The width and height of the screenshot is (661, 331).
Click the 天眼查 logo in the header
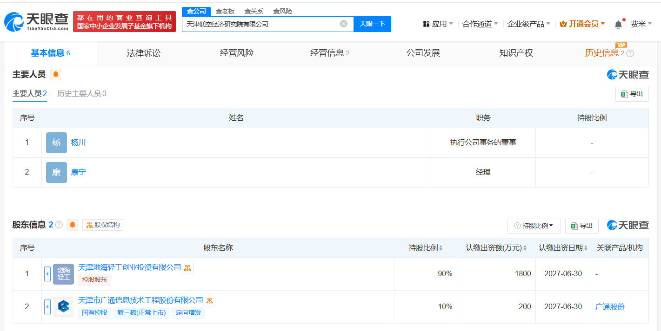36,22
